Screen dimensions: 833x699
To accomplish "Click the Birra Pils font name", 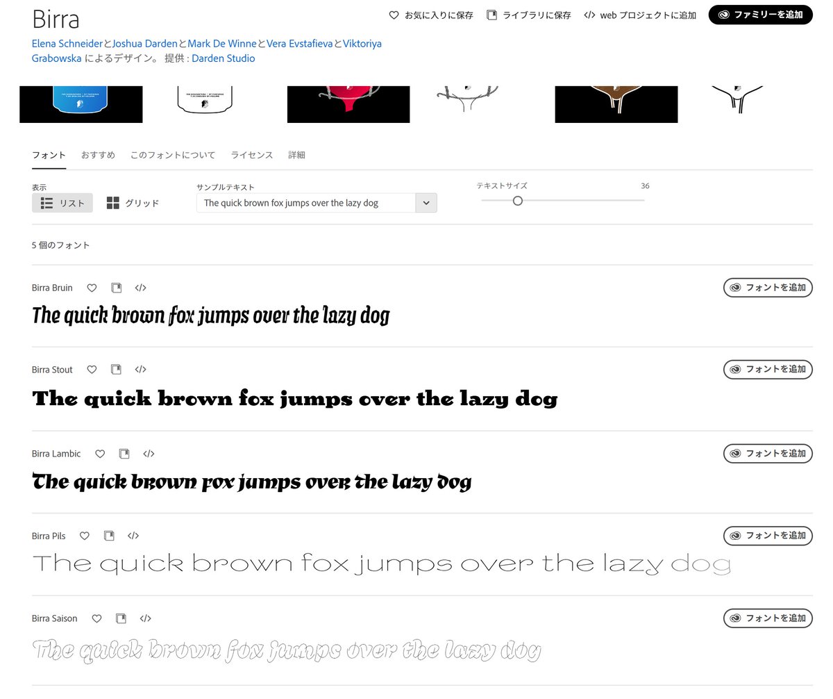I will click(x=49, y=536).
